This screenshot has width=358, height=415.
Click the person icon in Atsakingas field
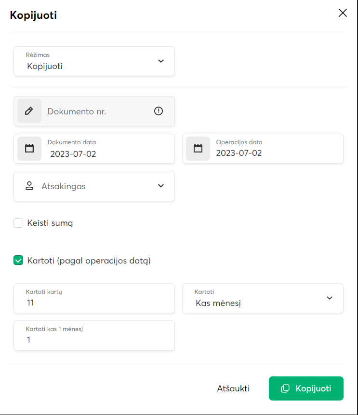[29, 186]
